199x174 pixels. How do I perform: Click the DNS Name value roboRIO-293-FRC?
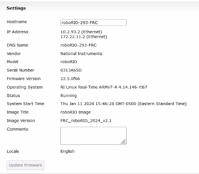point(79,45)
